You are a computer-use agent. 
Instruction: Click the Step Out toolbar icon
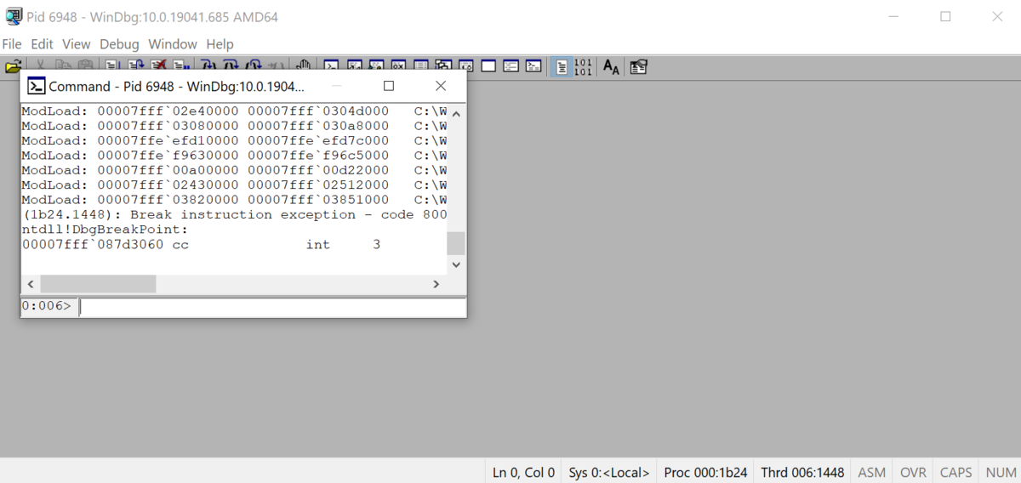254,65
